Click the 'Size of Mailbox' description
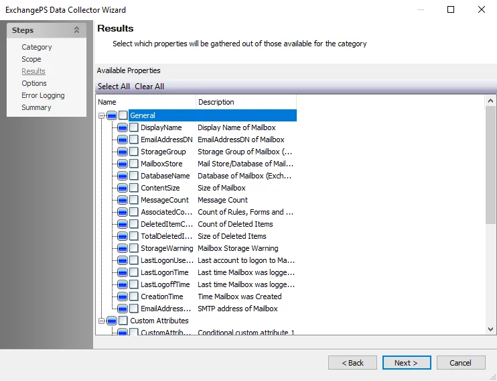 pyautogui.click(x=222, y=188)
